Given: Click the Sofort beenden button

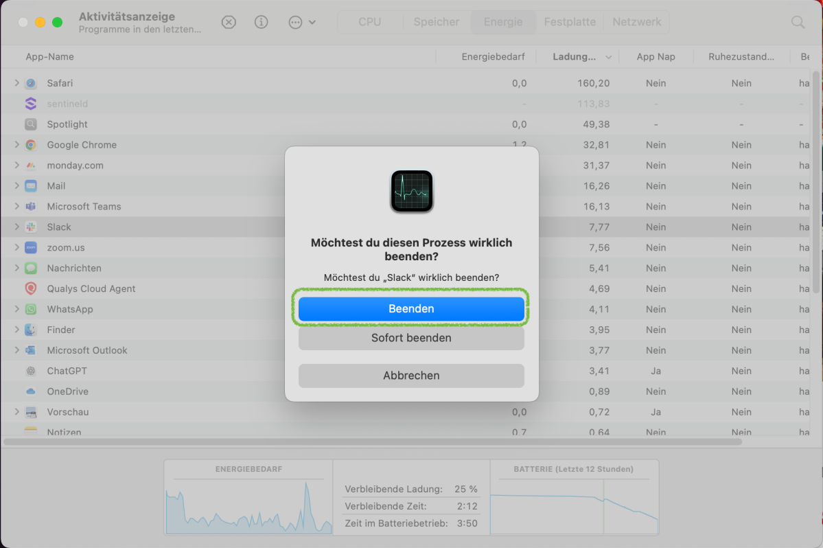Looking at the screenshot, I should click(412, 338).
